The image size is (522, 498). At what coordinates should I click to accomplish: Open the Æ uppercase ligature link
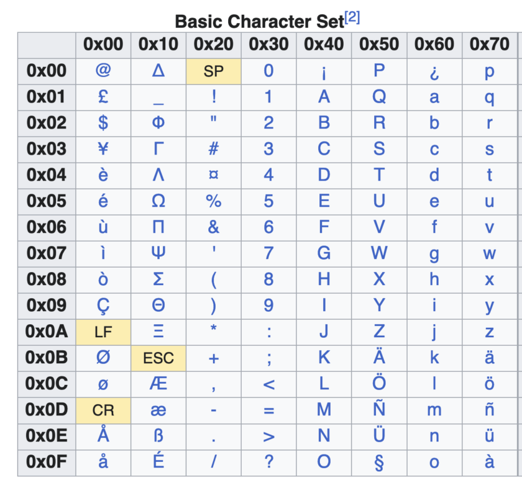point(158,384)
